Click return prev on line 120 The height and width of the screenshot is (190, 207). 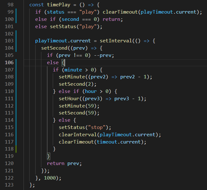coord(63,163)
